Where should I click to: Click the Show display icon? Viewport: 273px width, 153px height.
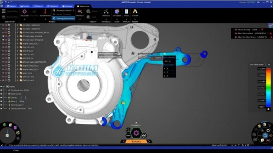(126, 12)
